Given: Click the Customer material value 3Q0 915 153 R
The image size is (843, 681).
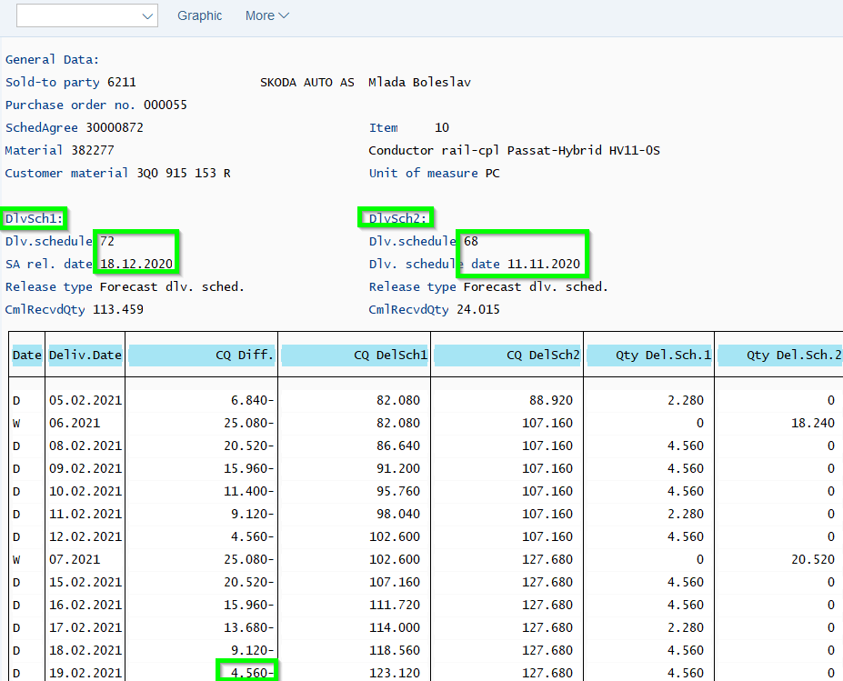Looking at the screenshot, I should [x=183, y=173].
